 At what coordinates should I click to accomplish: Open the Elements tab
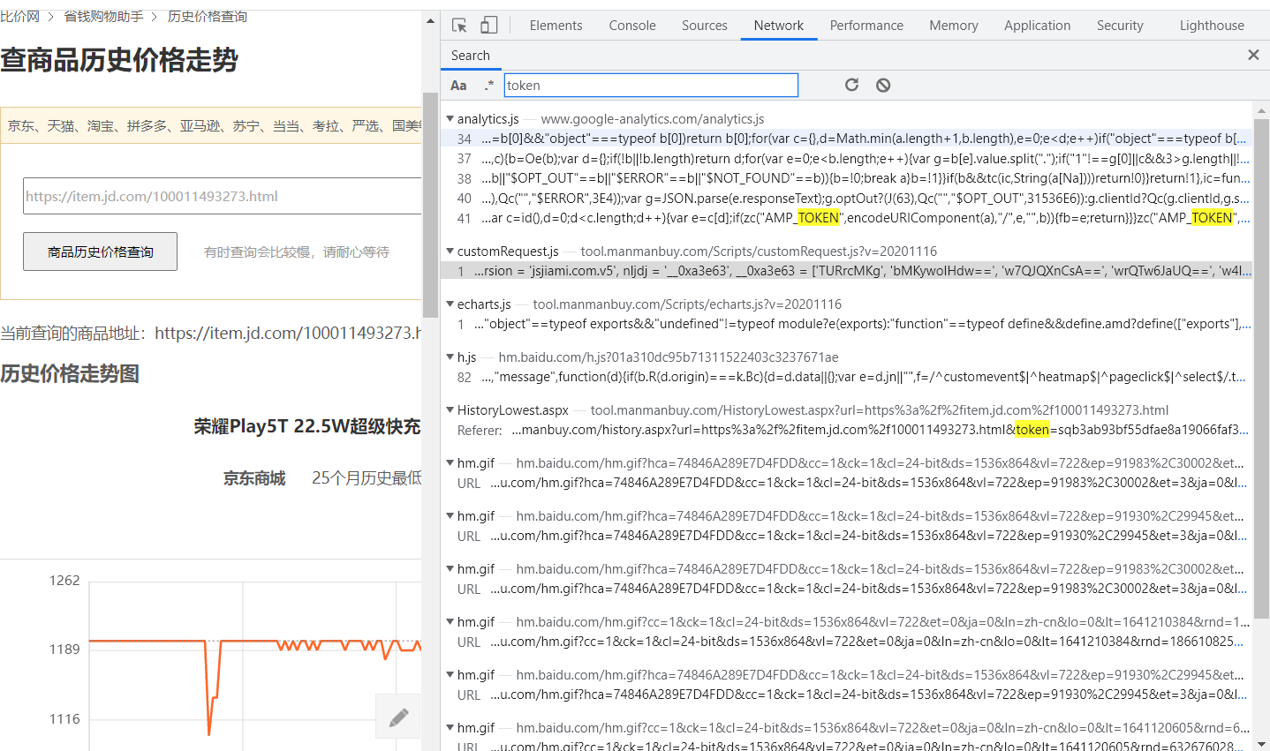pyautogui.click(x=556, y=26)
